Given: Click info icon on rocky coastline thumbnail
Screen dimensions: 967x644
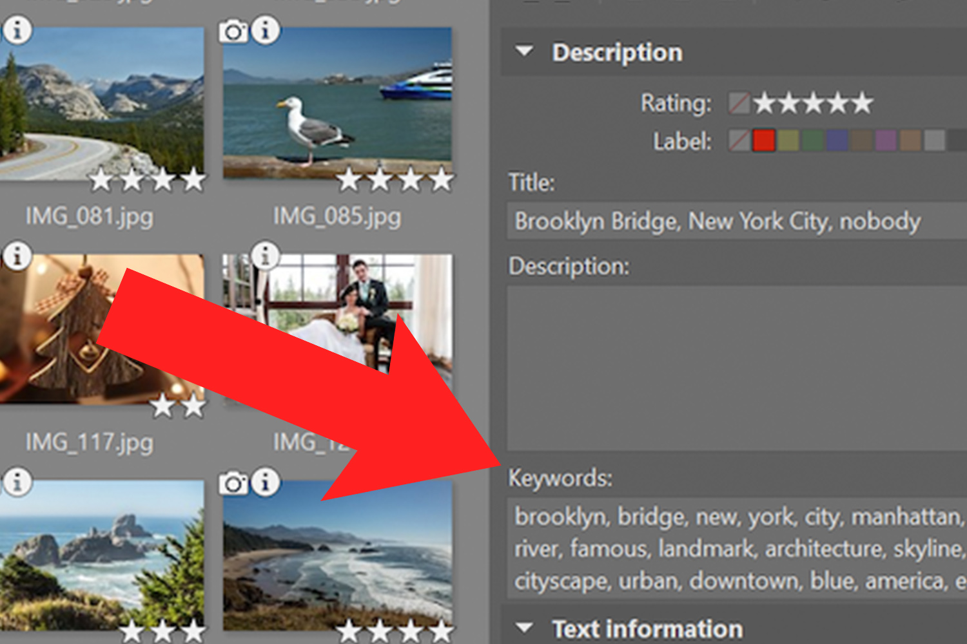Looking at the screenshot, I should coord(17,482).
